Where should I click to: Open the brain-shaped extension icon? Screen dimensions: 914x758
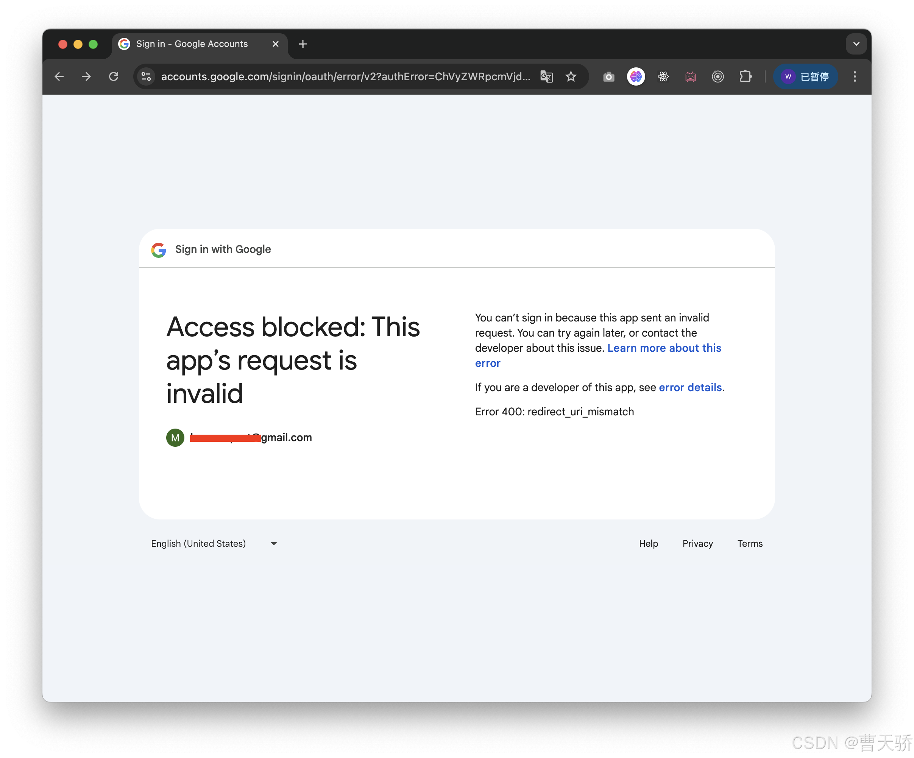[x=636, y=76]
